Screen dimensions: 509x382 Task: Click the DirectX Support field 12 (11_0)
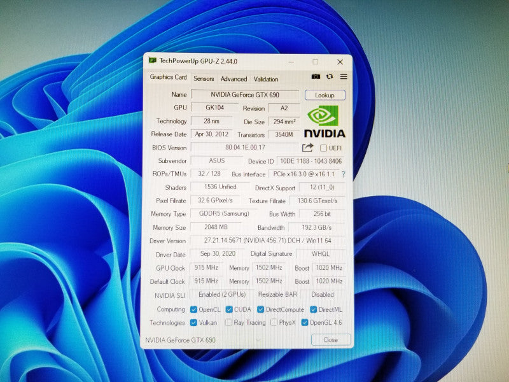(322, 187)
